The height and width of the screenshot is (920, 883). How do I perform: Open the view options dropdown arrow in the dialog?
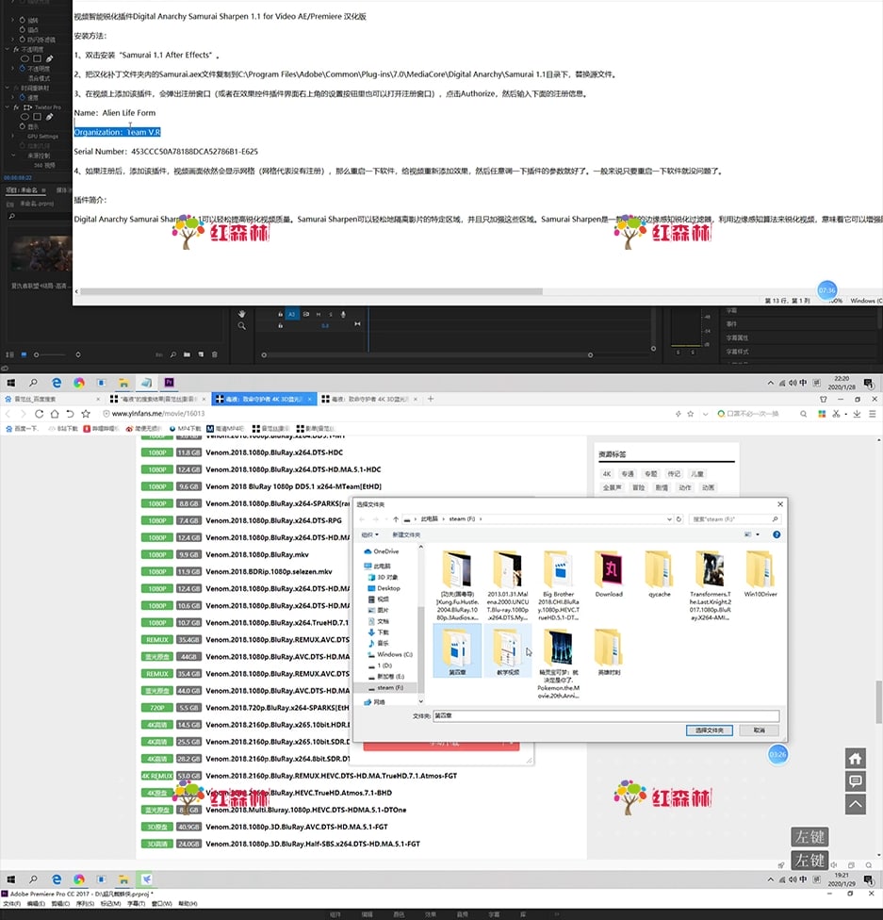(x=758, y=534)
